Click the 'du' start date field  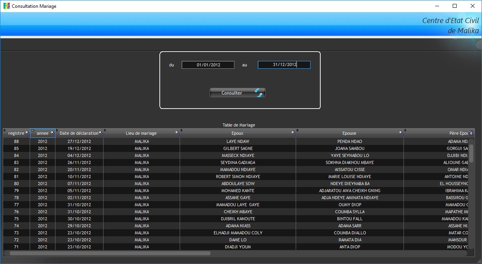[208, 65]
